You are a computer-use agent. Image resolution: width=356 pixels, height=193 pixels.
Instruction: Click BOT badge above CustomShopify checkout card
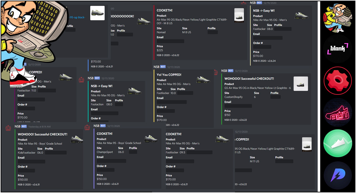231,71
